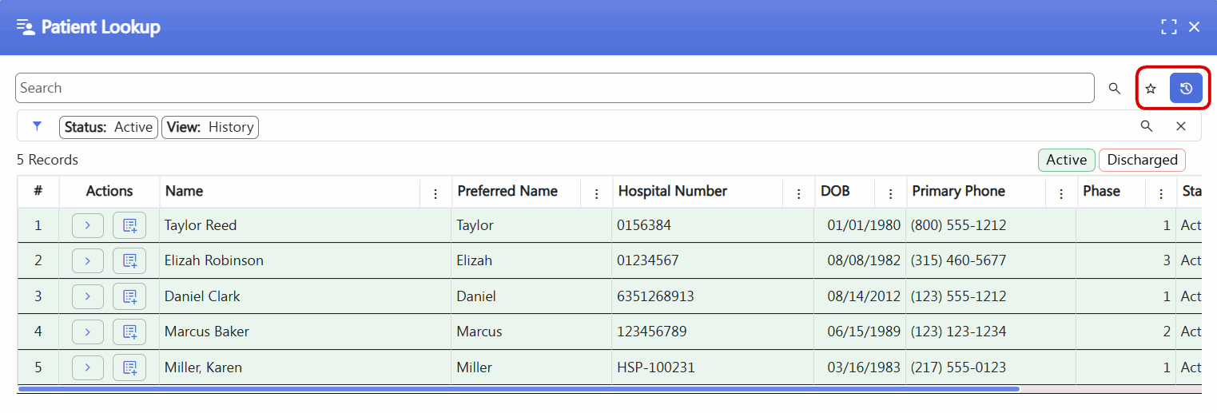Open the Phase column options menu
Viewport: 1217px width, 413px height.
[x=1160, y=193]
